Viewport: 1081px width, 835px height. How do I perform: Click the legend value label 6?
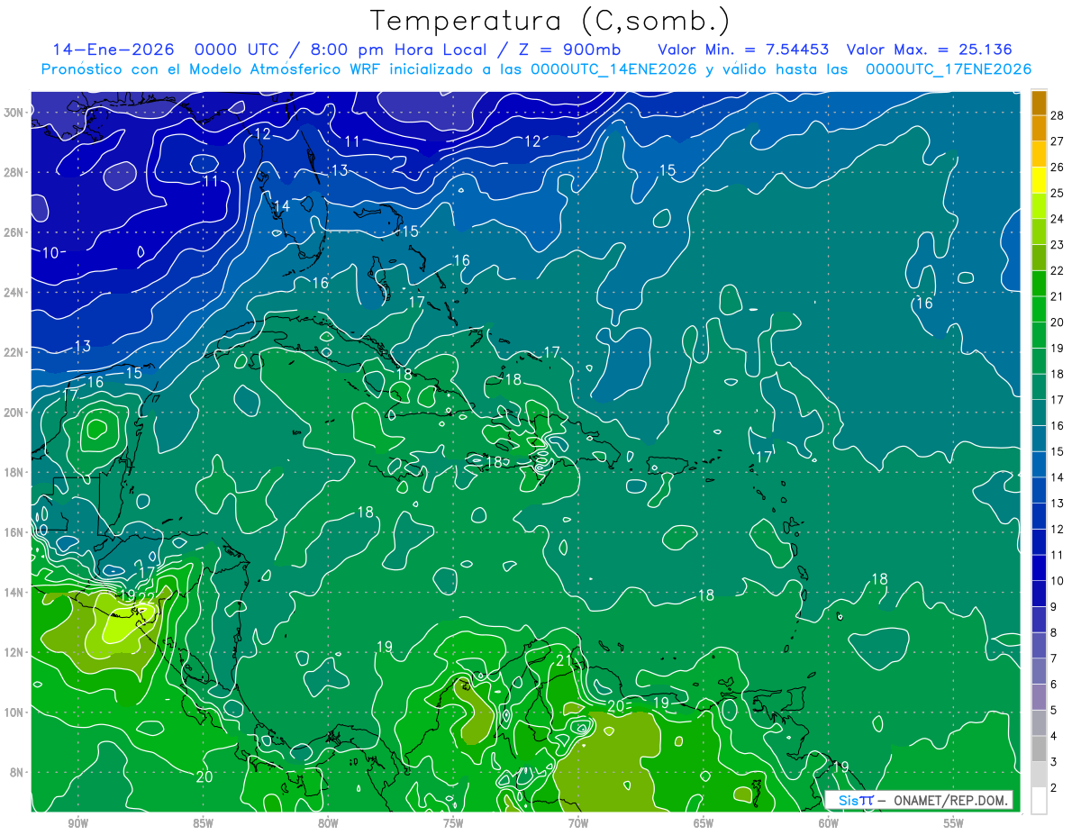[1053, 685]
